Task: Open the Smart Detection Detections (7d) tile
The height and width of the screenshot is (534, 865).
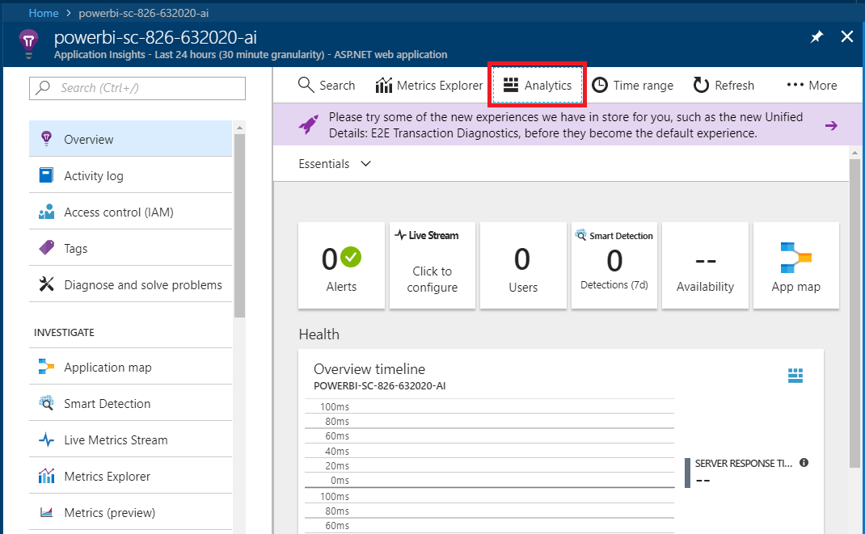Action: 614,266
